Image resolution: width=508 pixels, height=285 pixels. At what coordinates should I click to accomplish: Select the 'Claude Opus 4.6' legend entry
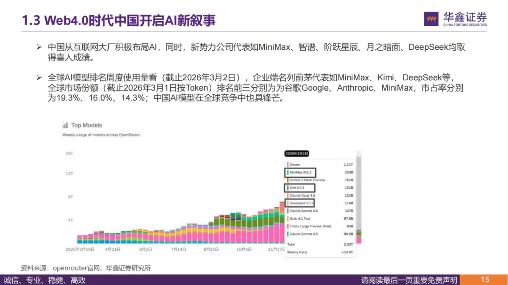pyautogui.click(x=302, y=196)
